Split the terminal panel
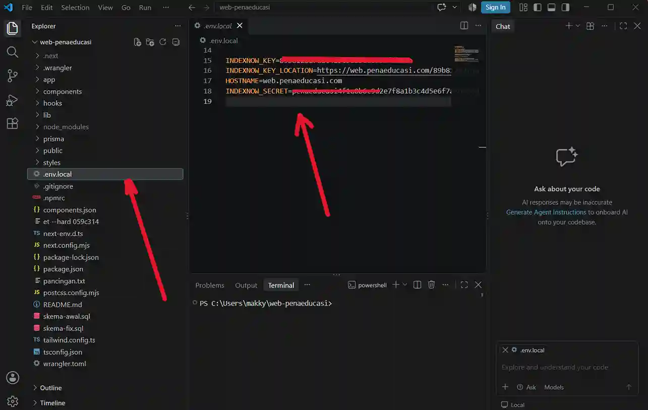Screen dimensions: 648x410 (x=417, y=285)
